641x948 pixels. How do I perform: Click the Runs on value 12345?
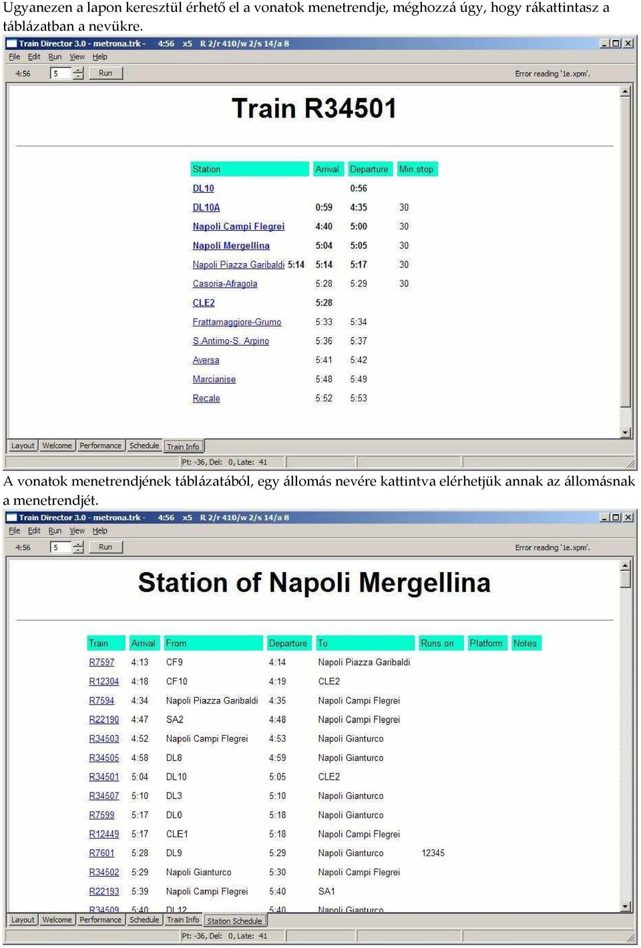433,853
